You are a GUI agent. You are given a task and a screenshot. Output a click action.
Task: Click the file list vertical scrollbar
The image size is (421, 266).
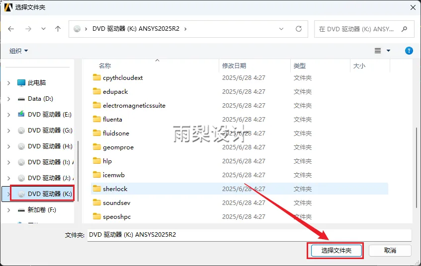pos(417,168)
